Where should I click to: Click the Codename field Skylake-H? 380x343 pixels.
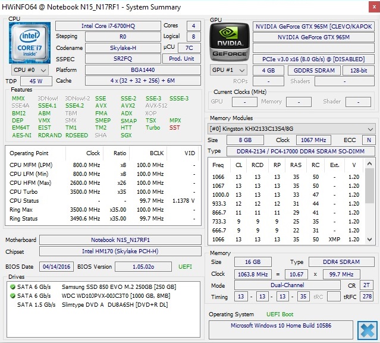[x=123, y=48]
